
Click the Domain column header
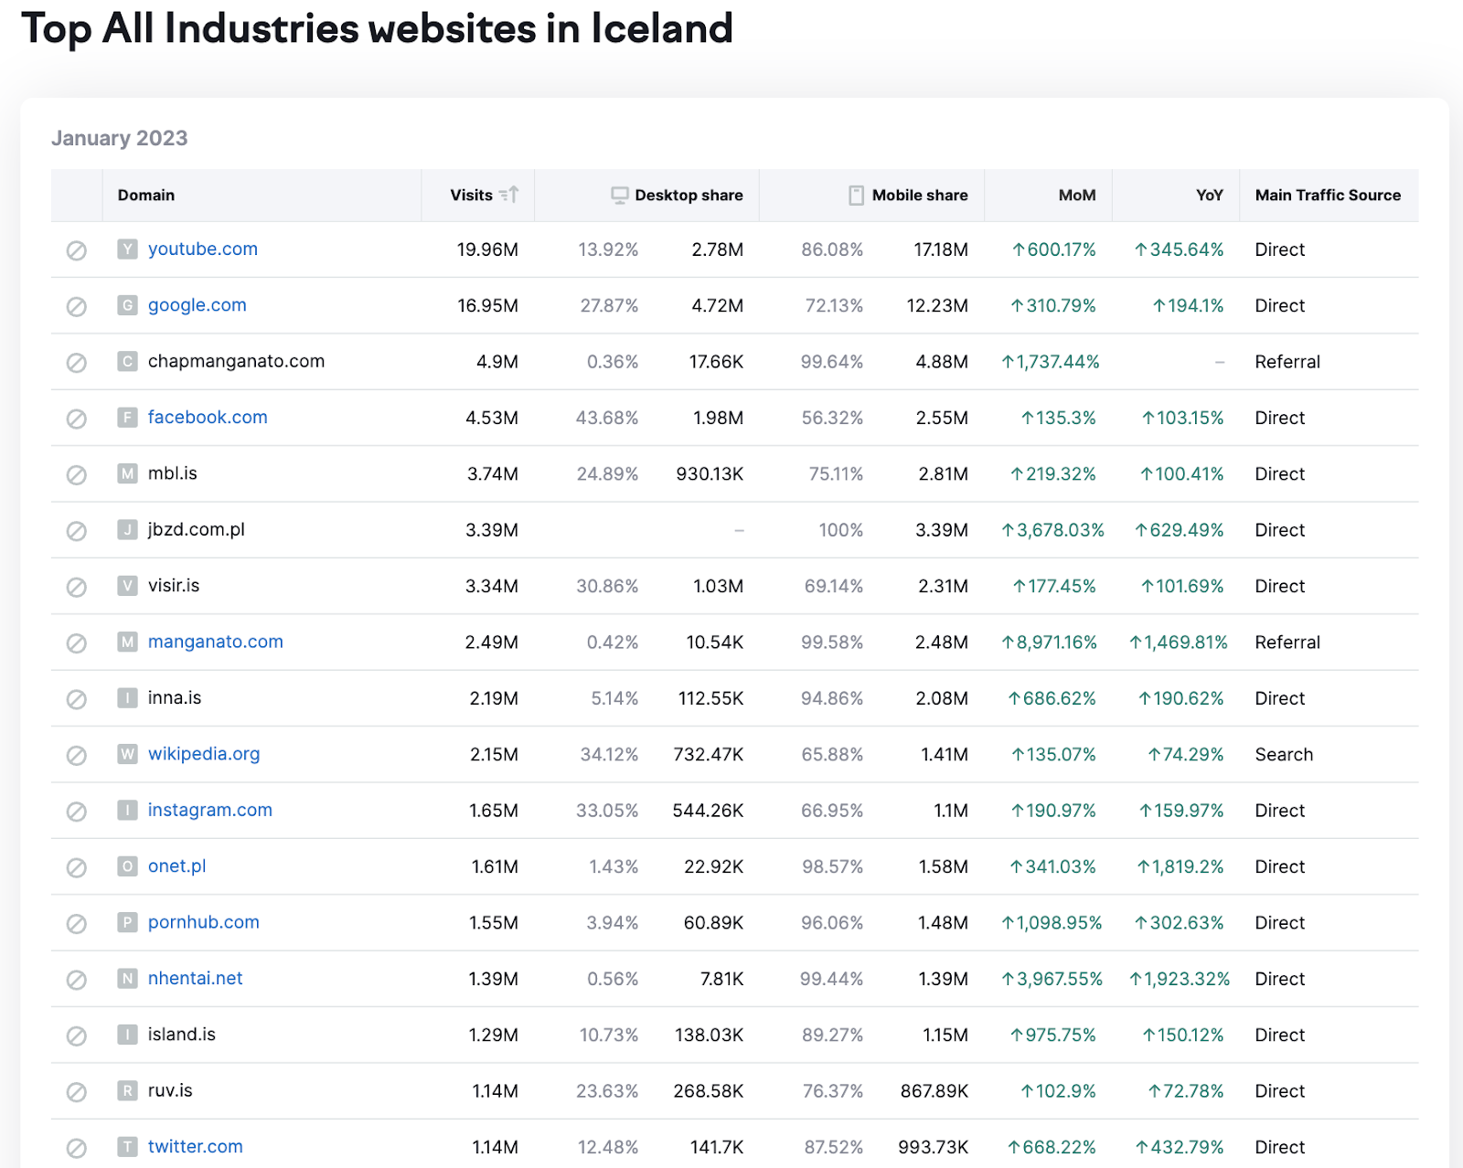point(146,196)
